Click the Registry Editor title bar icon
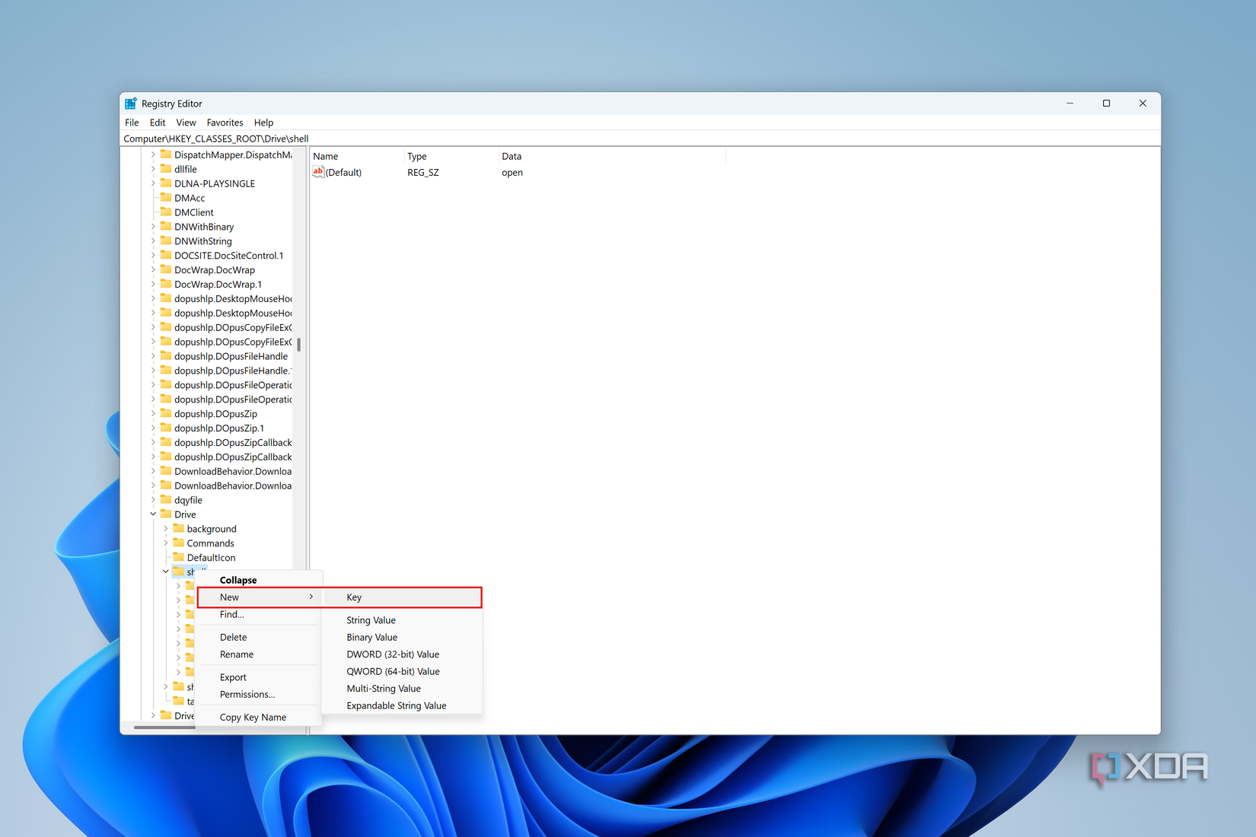Screen dimensions: 1256x837 [x=131, y=103]
